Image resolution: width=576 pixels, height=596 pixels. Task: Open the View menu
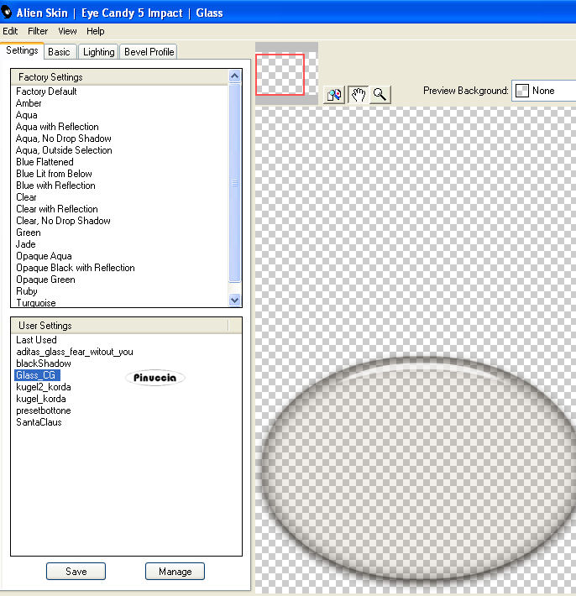click(67, 31)
